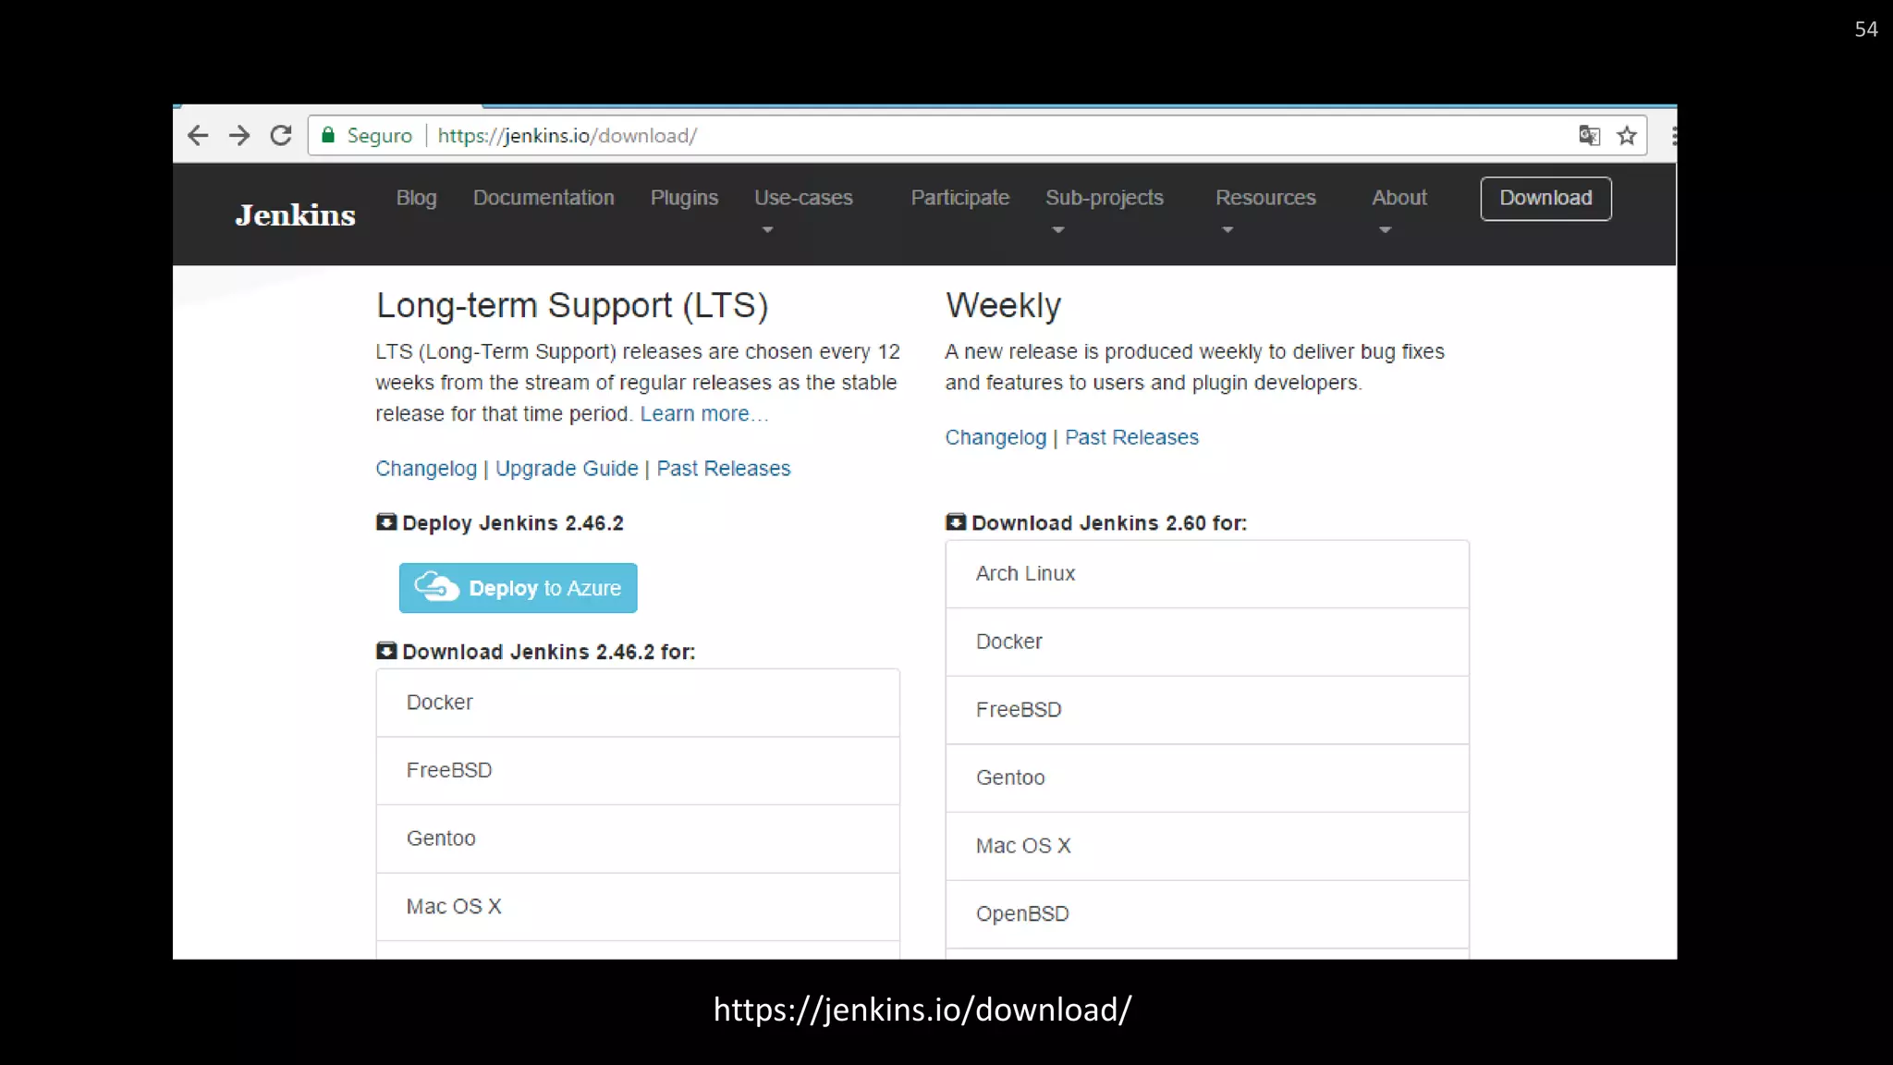1893x1065 pixels.
Task: Click the Download button in navbar
Action: tap(1545, 199)
